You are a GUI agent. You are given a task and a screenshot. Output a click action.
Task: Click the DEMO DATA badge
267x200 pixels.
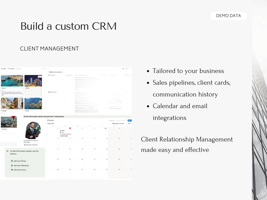tap(228, 16)
